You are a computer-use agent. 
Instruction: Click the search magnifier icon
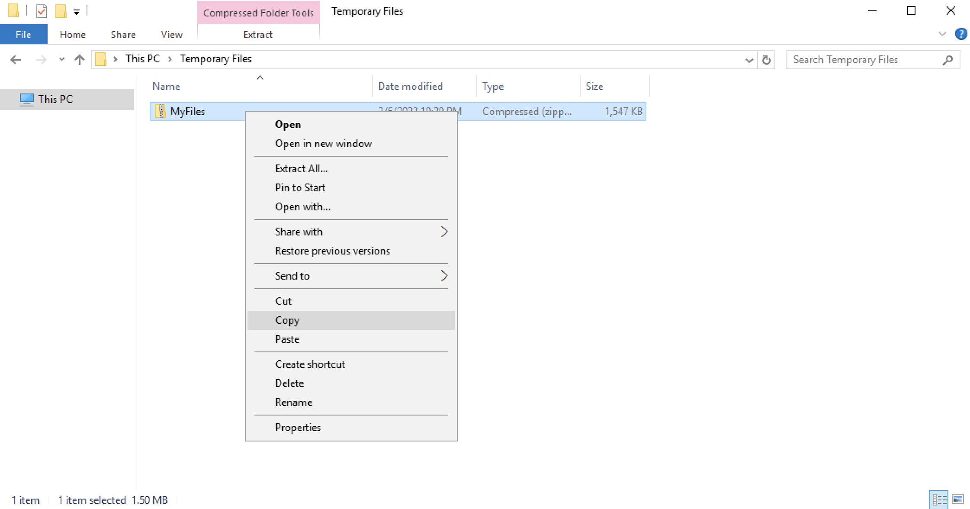(x=948, y=60)
